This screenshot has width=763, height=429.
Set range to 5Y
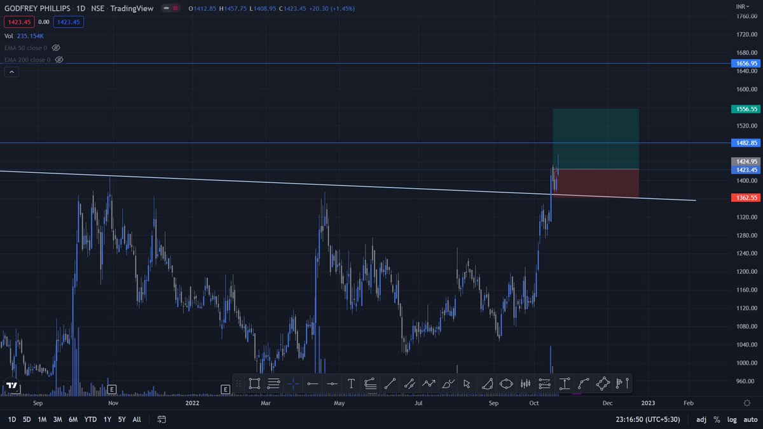pyautogui.click(x=121, y=419)
